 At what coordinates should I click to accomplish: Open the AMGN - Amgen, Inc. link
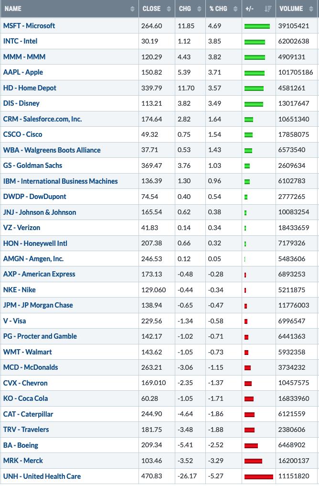tap(33, 259)
